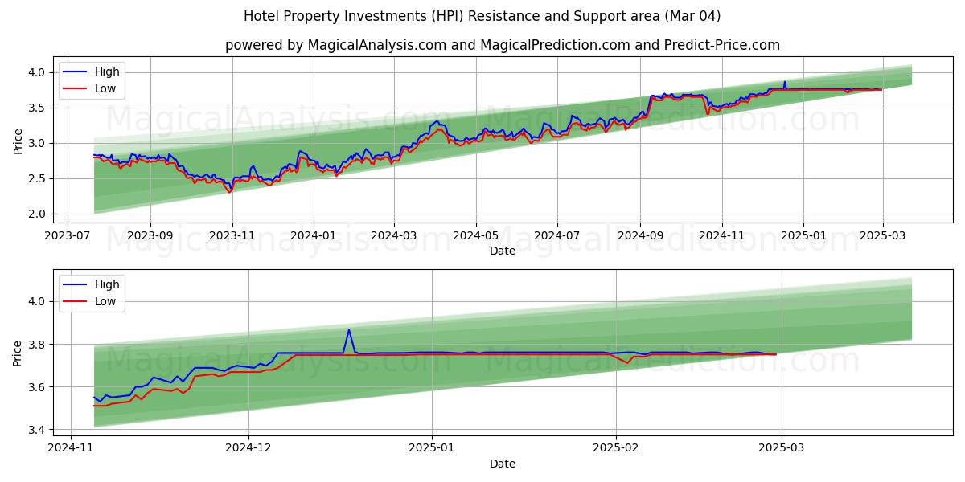965x482 pixels.
Task: Click the '2023-07' x-axis label in the top chart
Action: 68,237
